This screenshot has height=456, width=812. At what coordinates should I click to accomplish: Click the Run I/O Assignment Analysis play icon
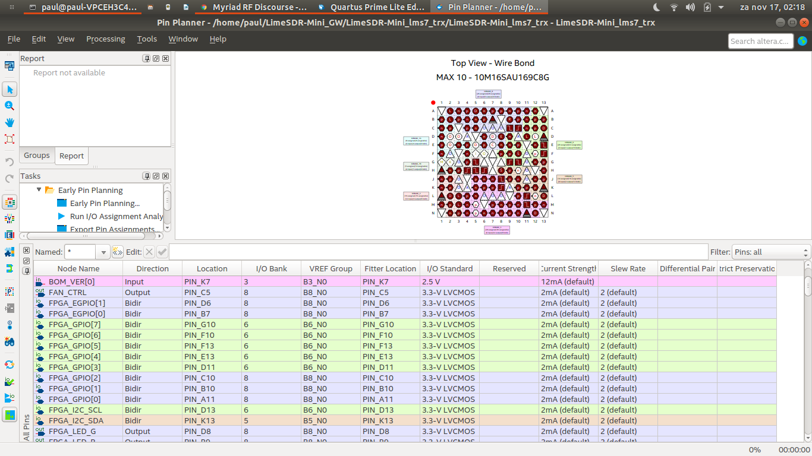coord(62,216)
